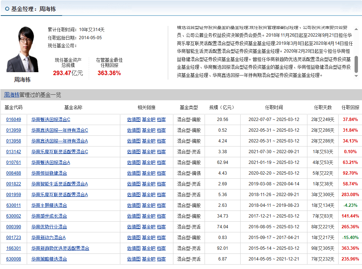Open fund 华商鑫选回报一年持有混合C
The width and height of the screenshot is (362, 269).
click(x=59, y=130)
